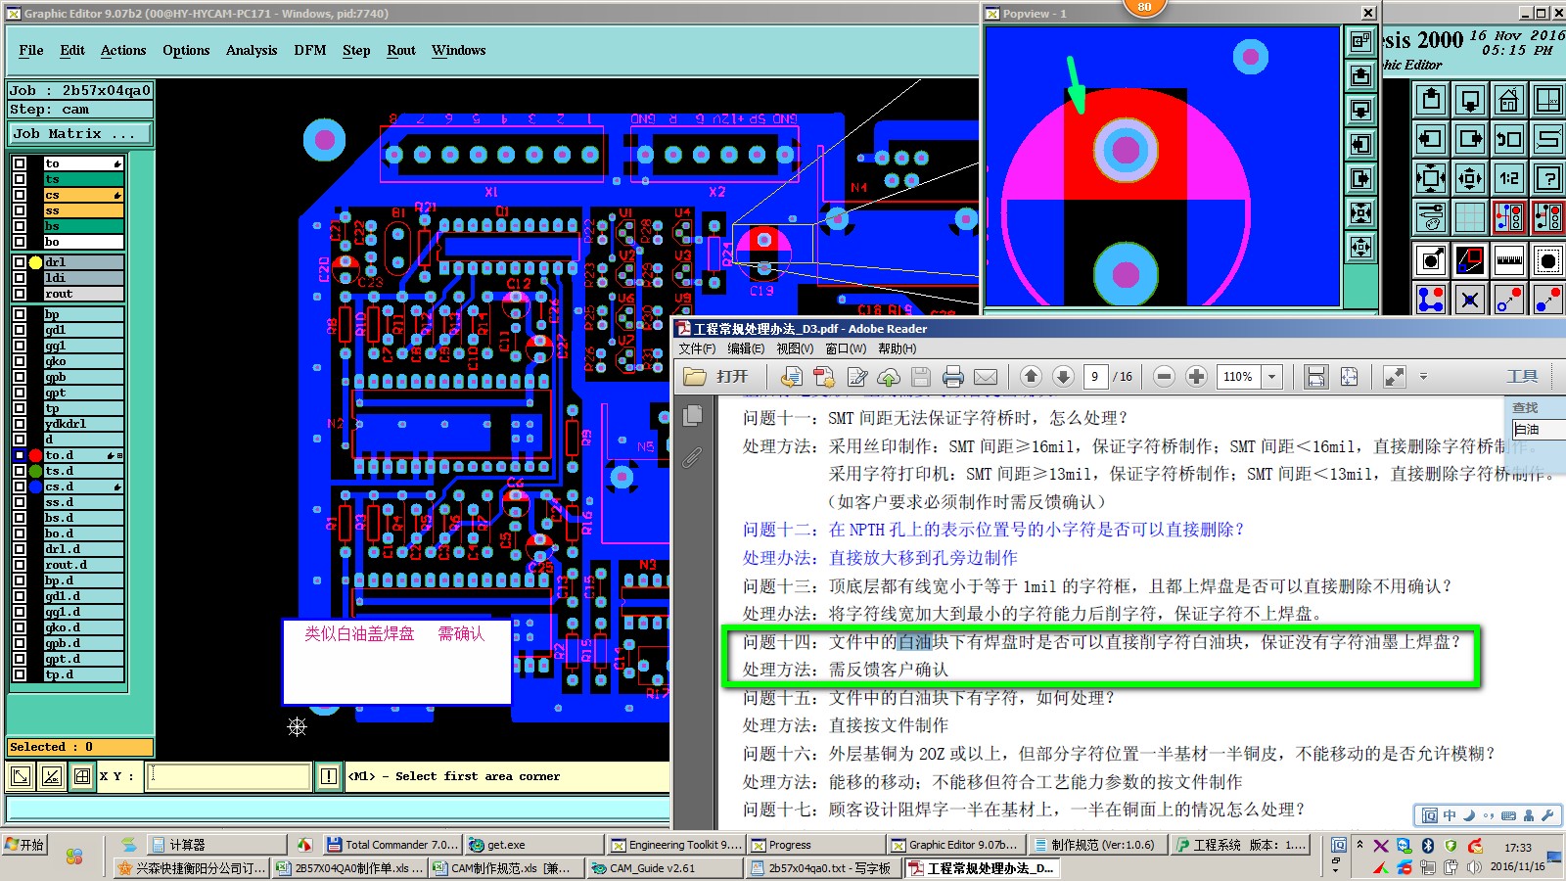The image size is (1566, 881).
Task: Select the area zoom red-blue rectangle icon
Action: [x=1470, y=260]
